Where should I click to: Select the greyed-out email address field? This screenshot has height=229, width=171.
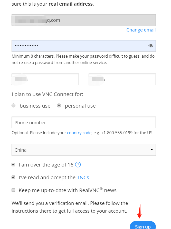[83, 20]
